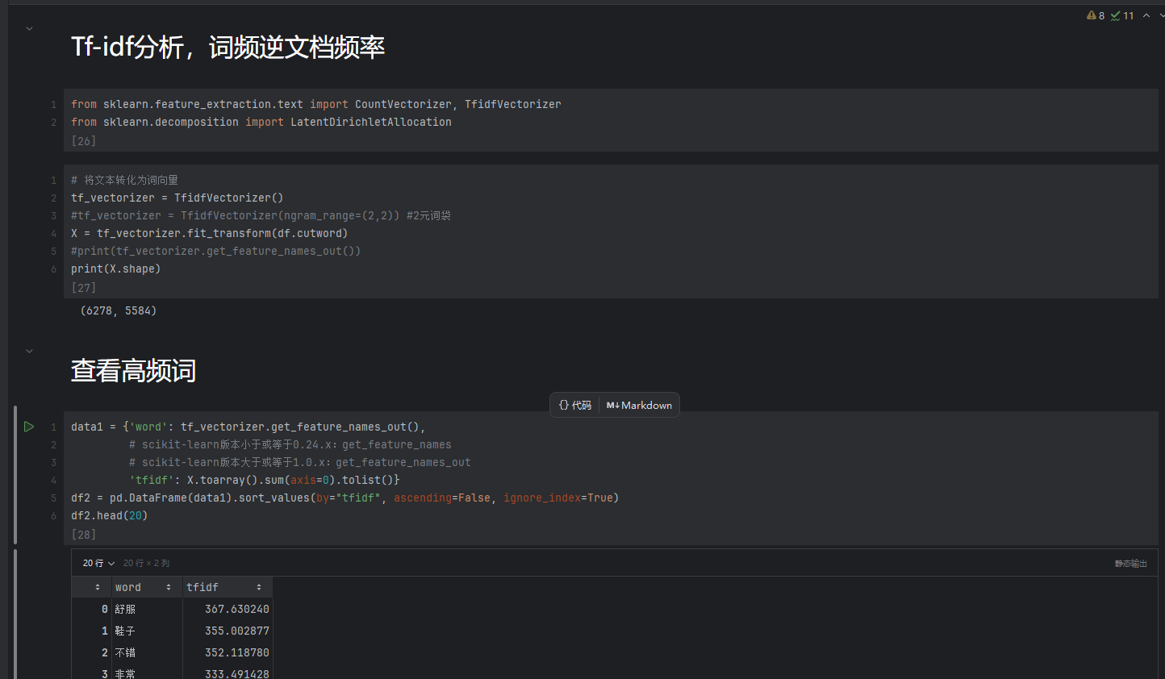Add a Markdown cell button
This screenshot has width=1165, height=679.
pyautogui.click(x=639, y=405)
